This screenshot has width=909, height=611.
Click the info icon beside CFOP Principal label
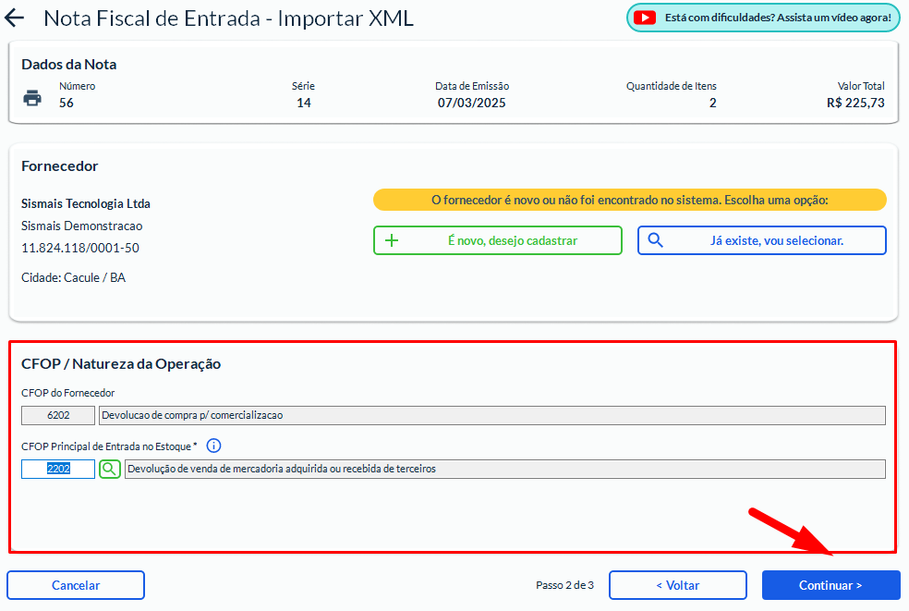tap(213, 446)
